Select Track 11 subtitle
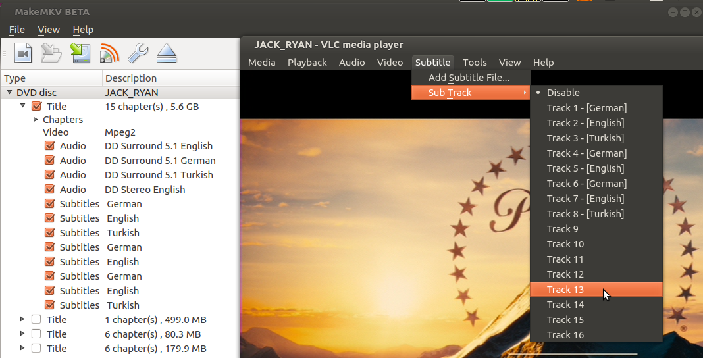The image size is (703, 358). (596, 259)
